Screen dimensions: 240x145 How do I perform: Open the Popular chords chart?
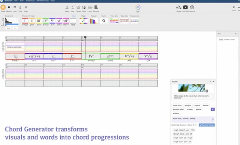(94, 21)
